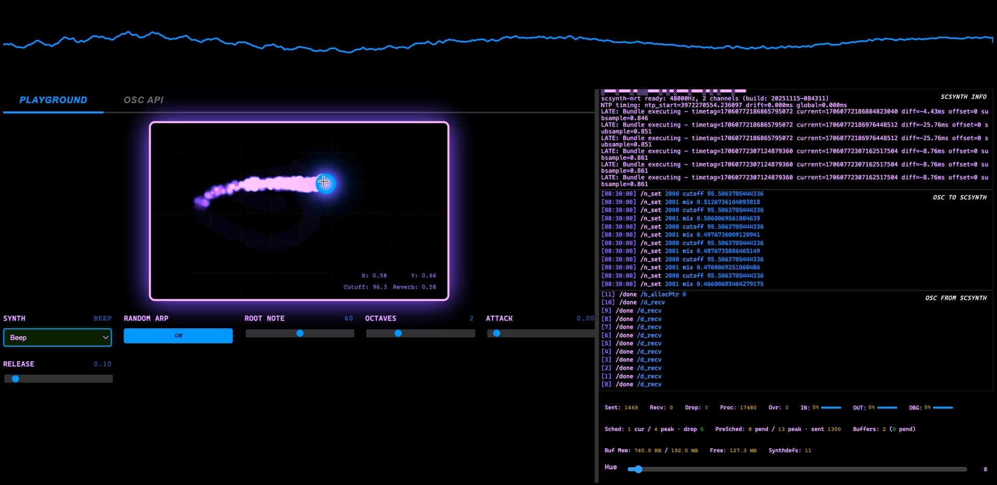Toggle the Random Arp ON switch

178,336
